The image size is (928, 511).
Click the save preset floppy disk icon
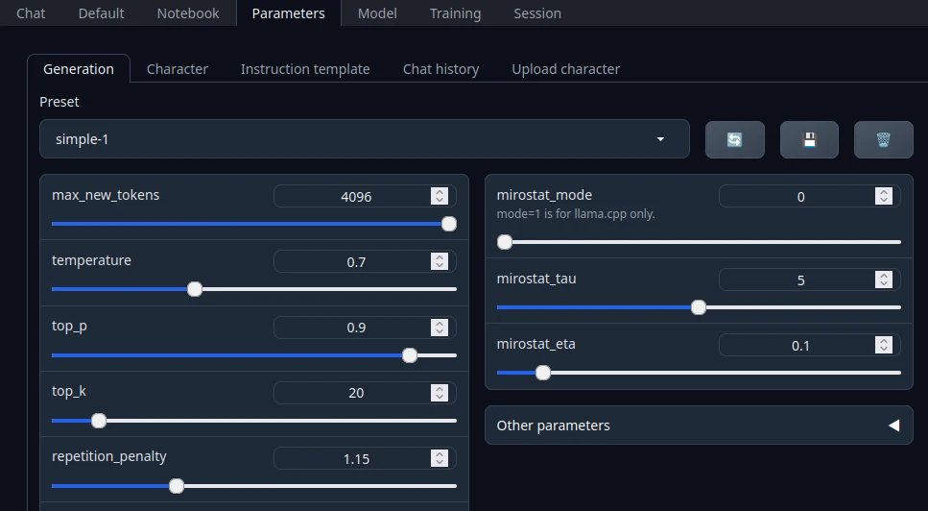pos(809,139)
